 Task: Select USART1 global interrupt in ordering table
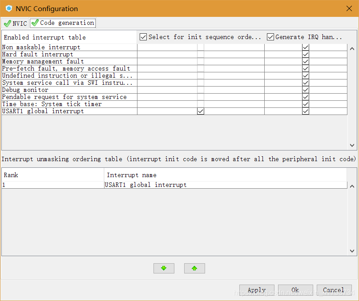[x=226, y=185]
